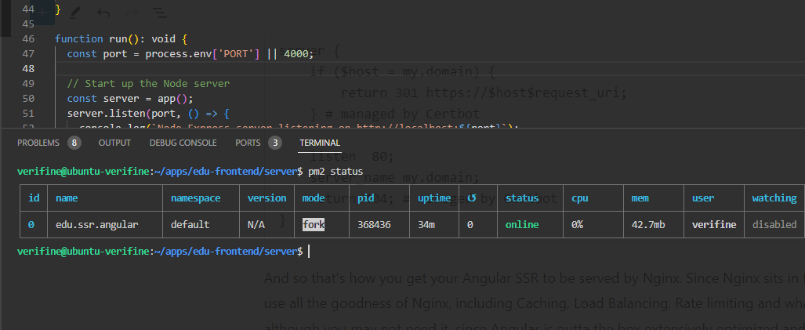Click the problems count badge showing 8
The height and width of the screenshot is (330, 805).
pos(74,143)
